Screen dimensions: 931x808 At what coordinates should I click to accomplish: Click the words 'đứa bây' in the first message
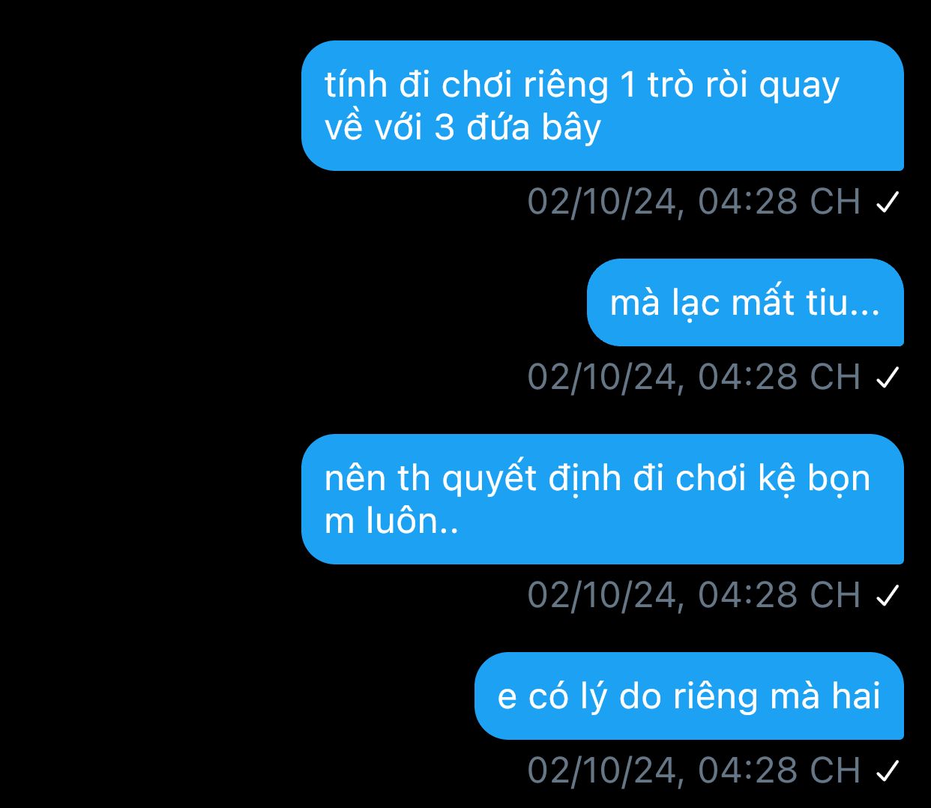pos(534,127)
